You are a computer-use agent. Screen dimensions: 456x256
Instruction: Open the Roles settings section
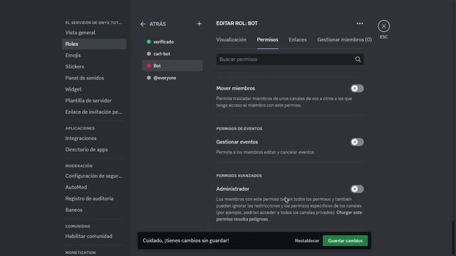[x=94, y=44]
